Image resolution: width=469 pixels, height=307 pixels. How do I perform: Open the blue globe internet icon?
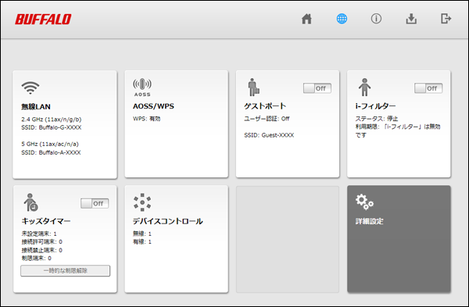342,19
